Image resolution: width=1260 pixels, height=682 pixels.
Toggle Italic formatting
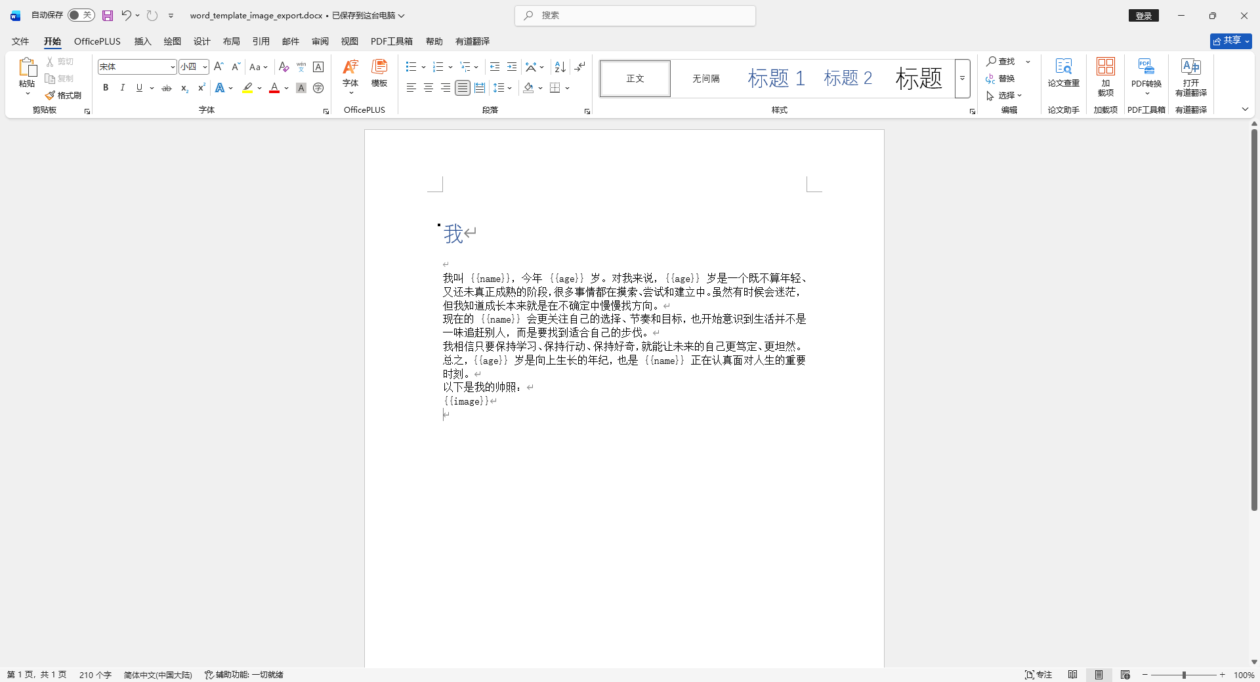coord(122,88)
